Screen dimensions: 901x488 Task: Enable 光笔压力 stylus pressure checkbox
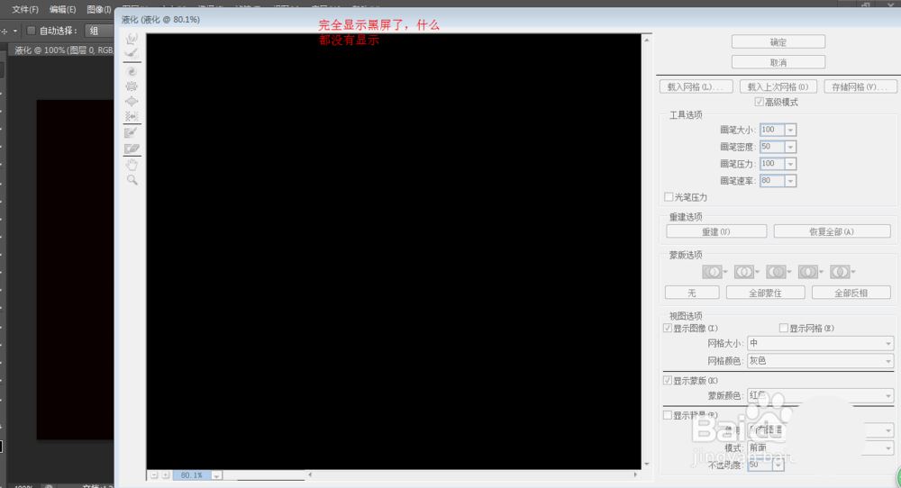click(669, 197)
